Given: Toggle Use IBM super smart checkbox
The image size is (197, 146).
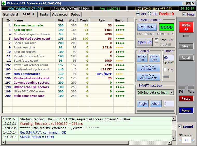Looking at the screenshot, I should pyautogui.click(x=172, y=34).
